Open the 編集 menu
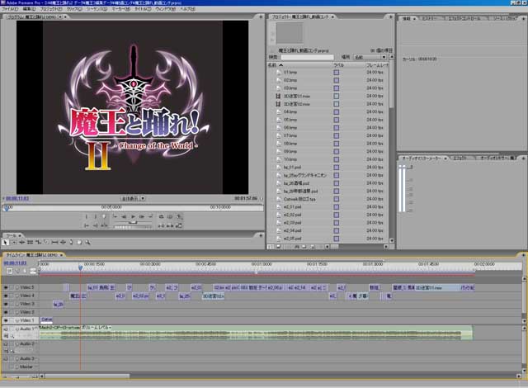This screenshot has width=528, height=388. tap(29, 9)
